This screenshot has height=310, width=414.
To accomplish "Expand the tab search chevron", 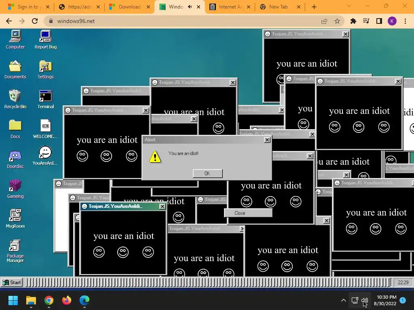I will pos(349,6).
